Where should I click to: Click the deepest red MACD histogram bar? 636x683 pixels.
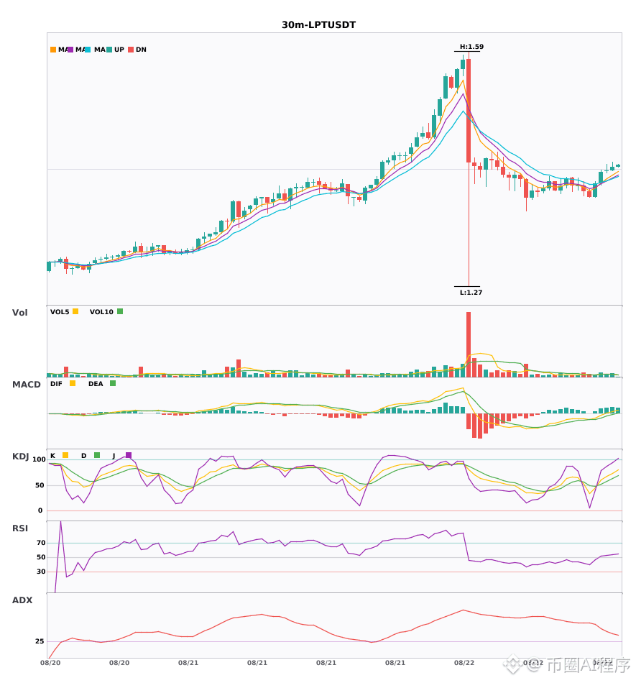(x=480, y=426)
